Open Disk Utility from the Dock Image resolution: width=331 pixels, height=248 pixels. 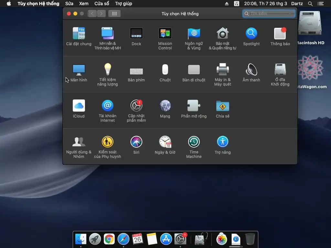click(201, 239)
